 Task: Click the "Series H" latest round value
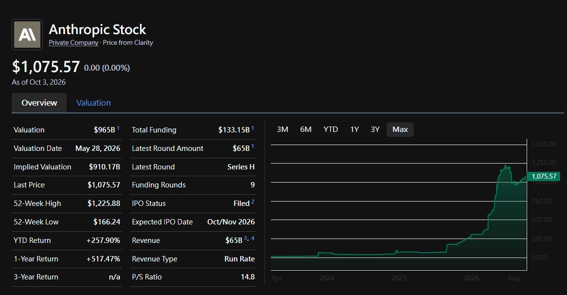pos(241,167)
